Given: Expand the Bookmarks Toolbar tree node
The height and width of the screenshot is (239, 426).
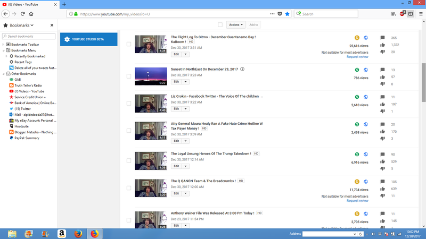Looking at the screenshot, I should (4, 44).
